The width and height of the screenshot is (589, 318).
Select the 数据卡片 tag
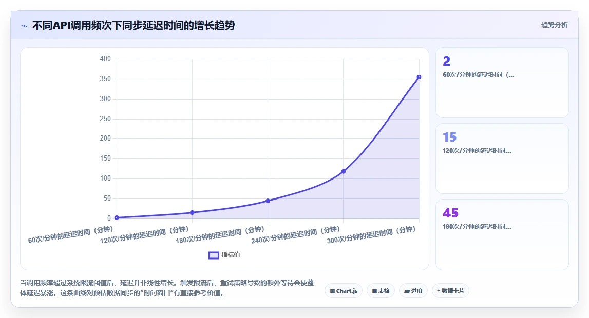pyautogui.click(x=450, y=291)
